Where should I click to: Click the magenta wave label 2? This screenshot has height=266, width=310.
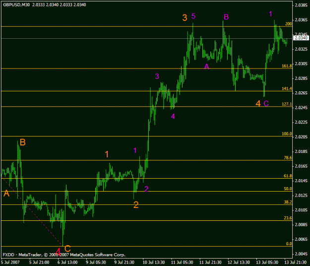coord(146,189)
